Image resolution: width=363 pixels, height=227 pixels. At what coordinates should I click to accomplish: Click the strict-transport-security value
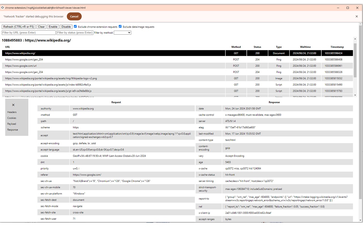click(254, 189)
